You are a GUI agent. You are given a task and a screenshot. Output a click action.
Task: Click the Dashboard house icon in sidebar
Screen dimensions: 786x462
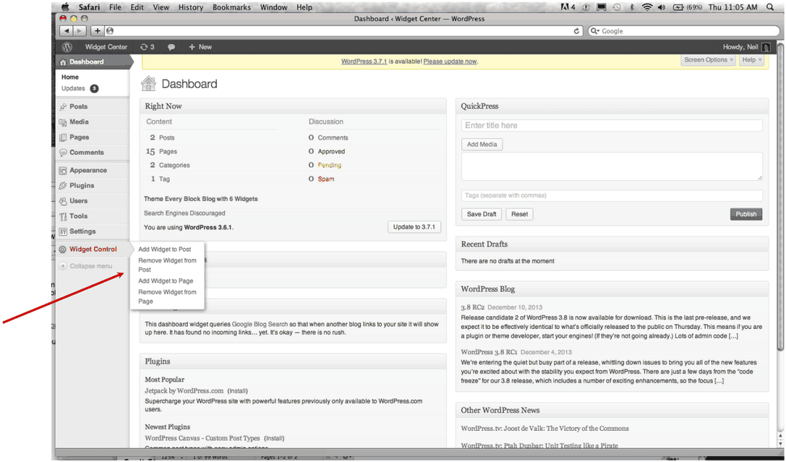(63, 62)
